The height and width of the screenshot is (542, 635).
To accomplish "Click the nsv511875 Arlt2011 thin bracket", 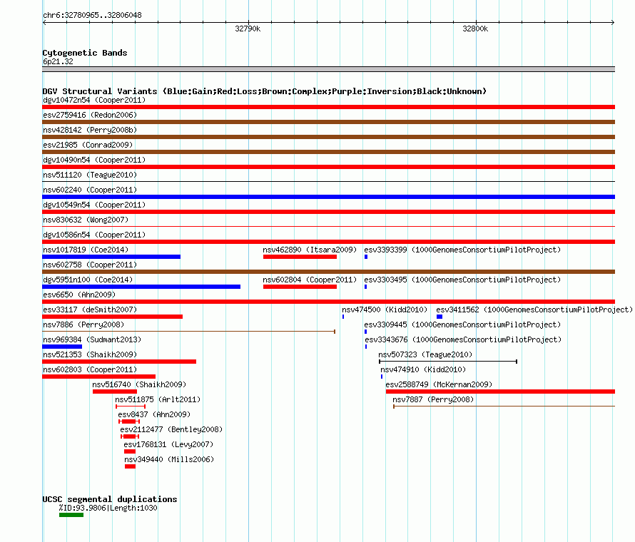I will 131,406.
